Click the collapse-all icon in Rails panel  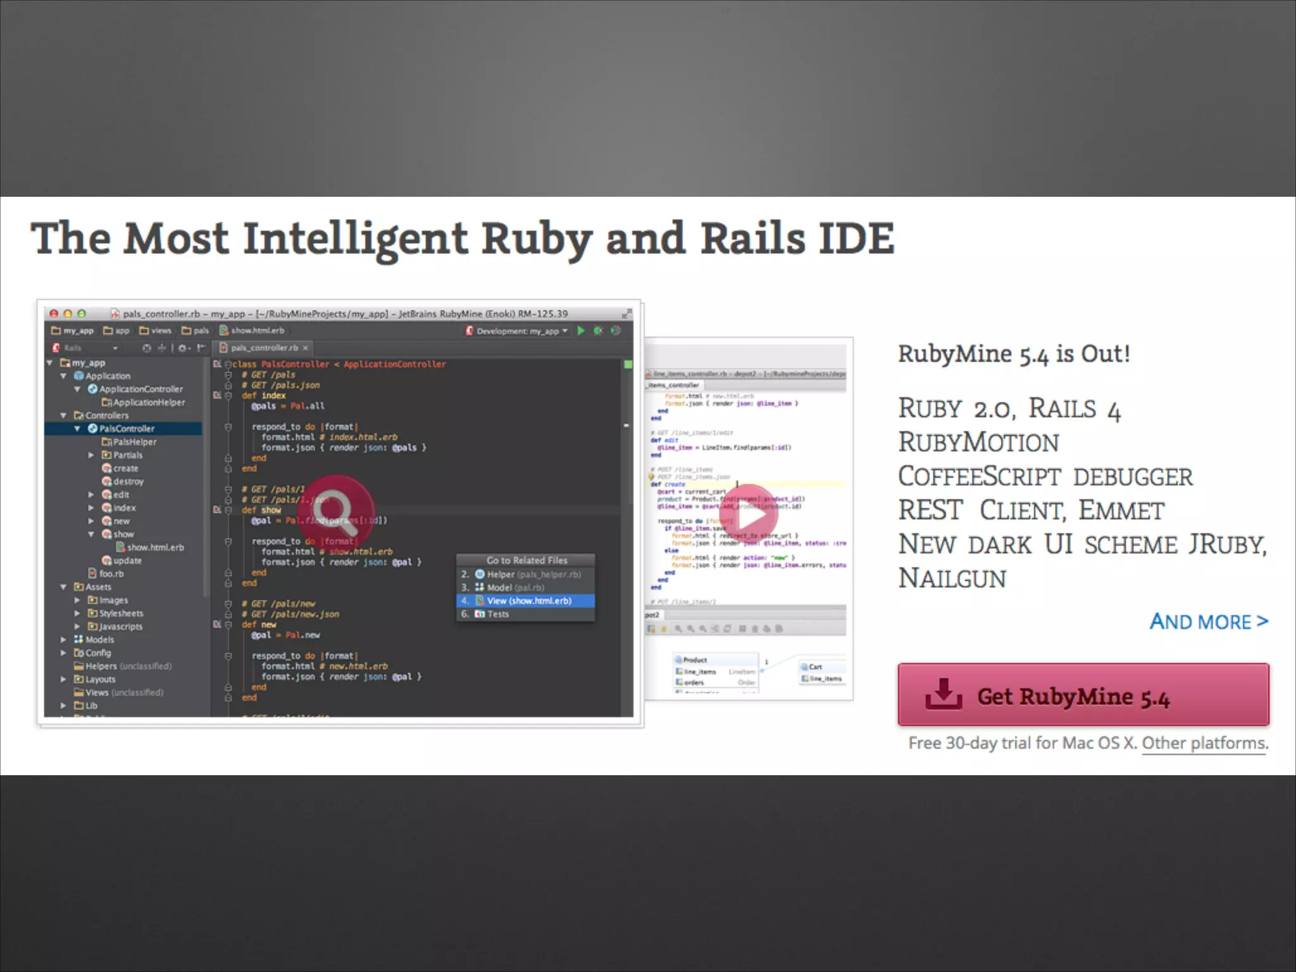(162, 347)
